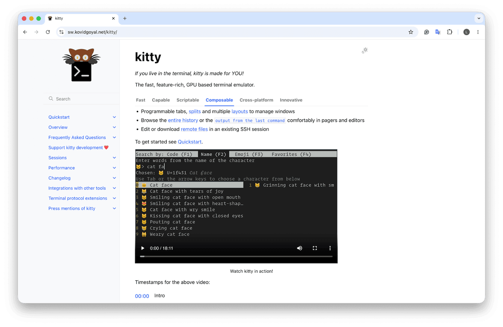Viewport: 503px width, 327px height.
Task: Expand the Frequently Asked Questions section
Action: pos(114,137)
